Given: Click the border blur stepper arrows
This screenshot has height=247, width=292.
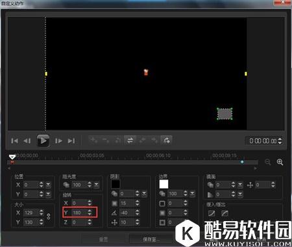Looking at the screenshot, I should click(x=186, y=213).
